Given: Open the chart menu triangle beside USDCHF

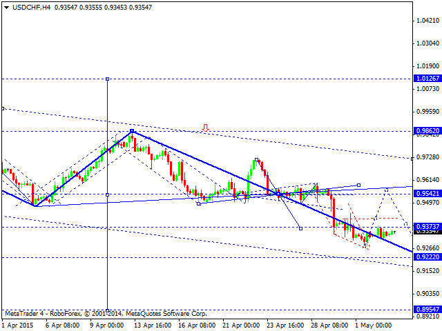Looking at the screenshot, I should pos(7,8).
